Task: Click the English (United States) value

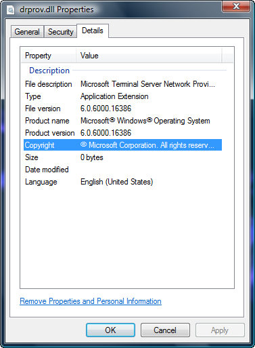Action: click(116, 182)
